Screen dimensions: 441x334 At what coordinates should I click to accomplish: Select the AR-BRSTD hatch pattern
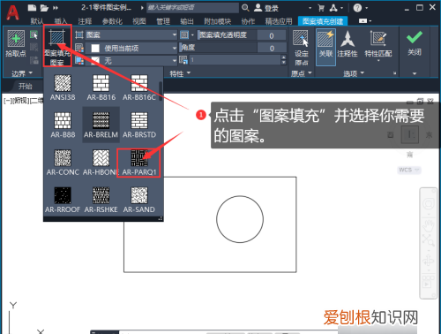tap(139, 125)
